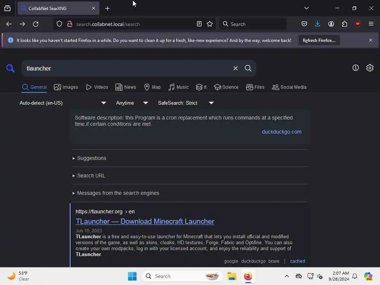Screen dimensions: 380x285
Task: Open cached version of TLauncher result
Action: 297,261
